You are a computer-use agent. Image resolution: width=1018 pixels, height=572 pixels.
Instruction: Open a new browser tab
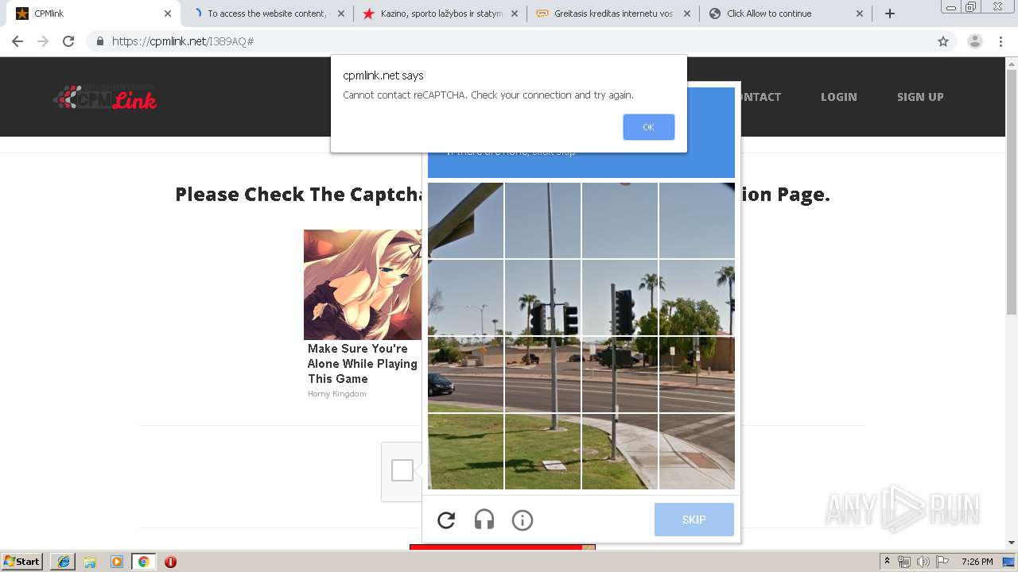pyautogui.click(x=890, y=14)
